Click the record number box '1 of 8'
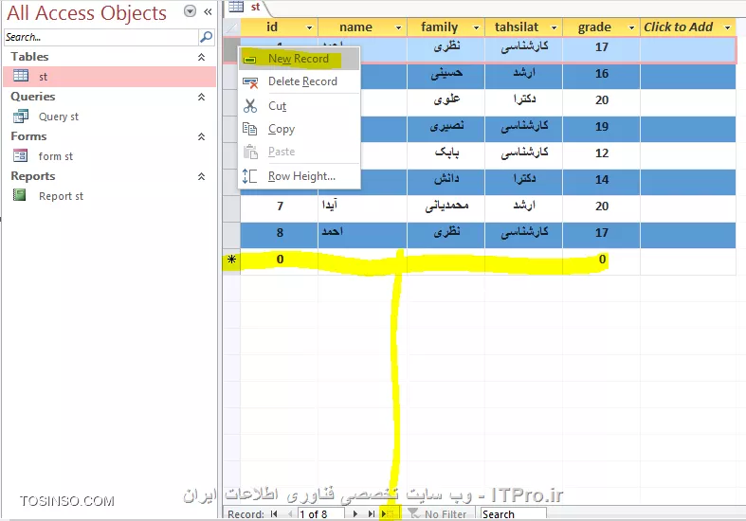The image size is (746, 521). (320, 513)
